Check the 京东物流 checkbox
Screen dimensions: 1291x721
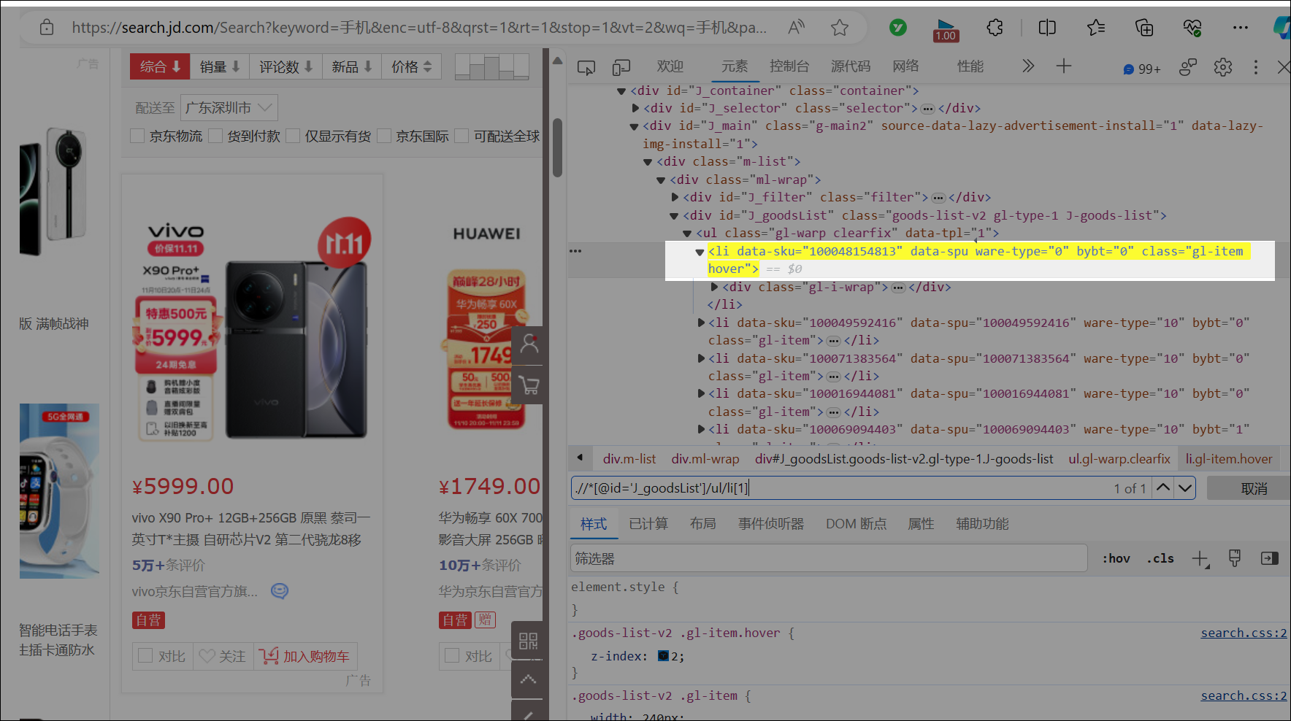pyautogui.click(x=137, y=136)
